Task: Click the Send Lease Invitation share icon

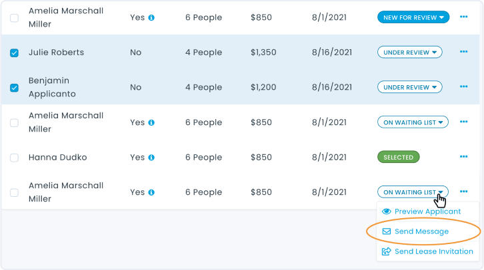Action: point(386,251)
